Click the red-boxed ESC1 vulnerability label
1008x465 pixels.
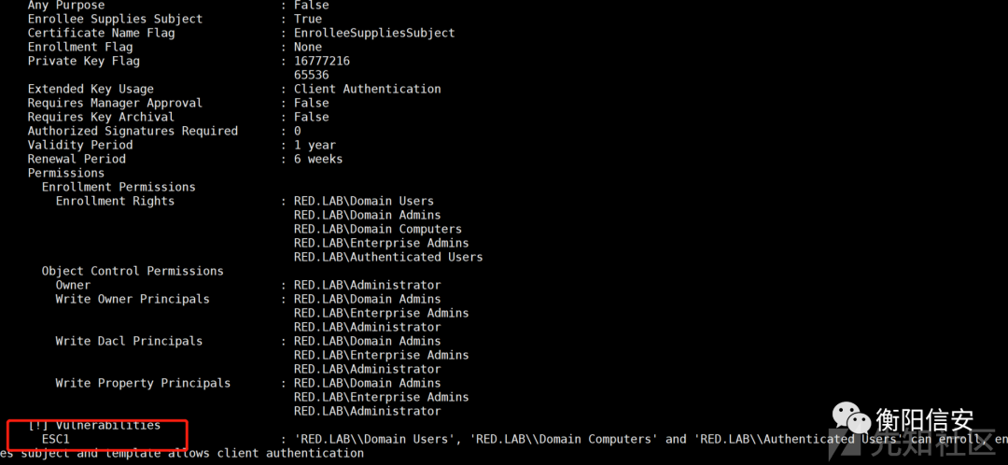point(55,439)
